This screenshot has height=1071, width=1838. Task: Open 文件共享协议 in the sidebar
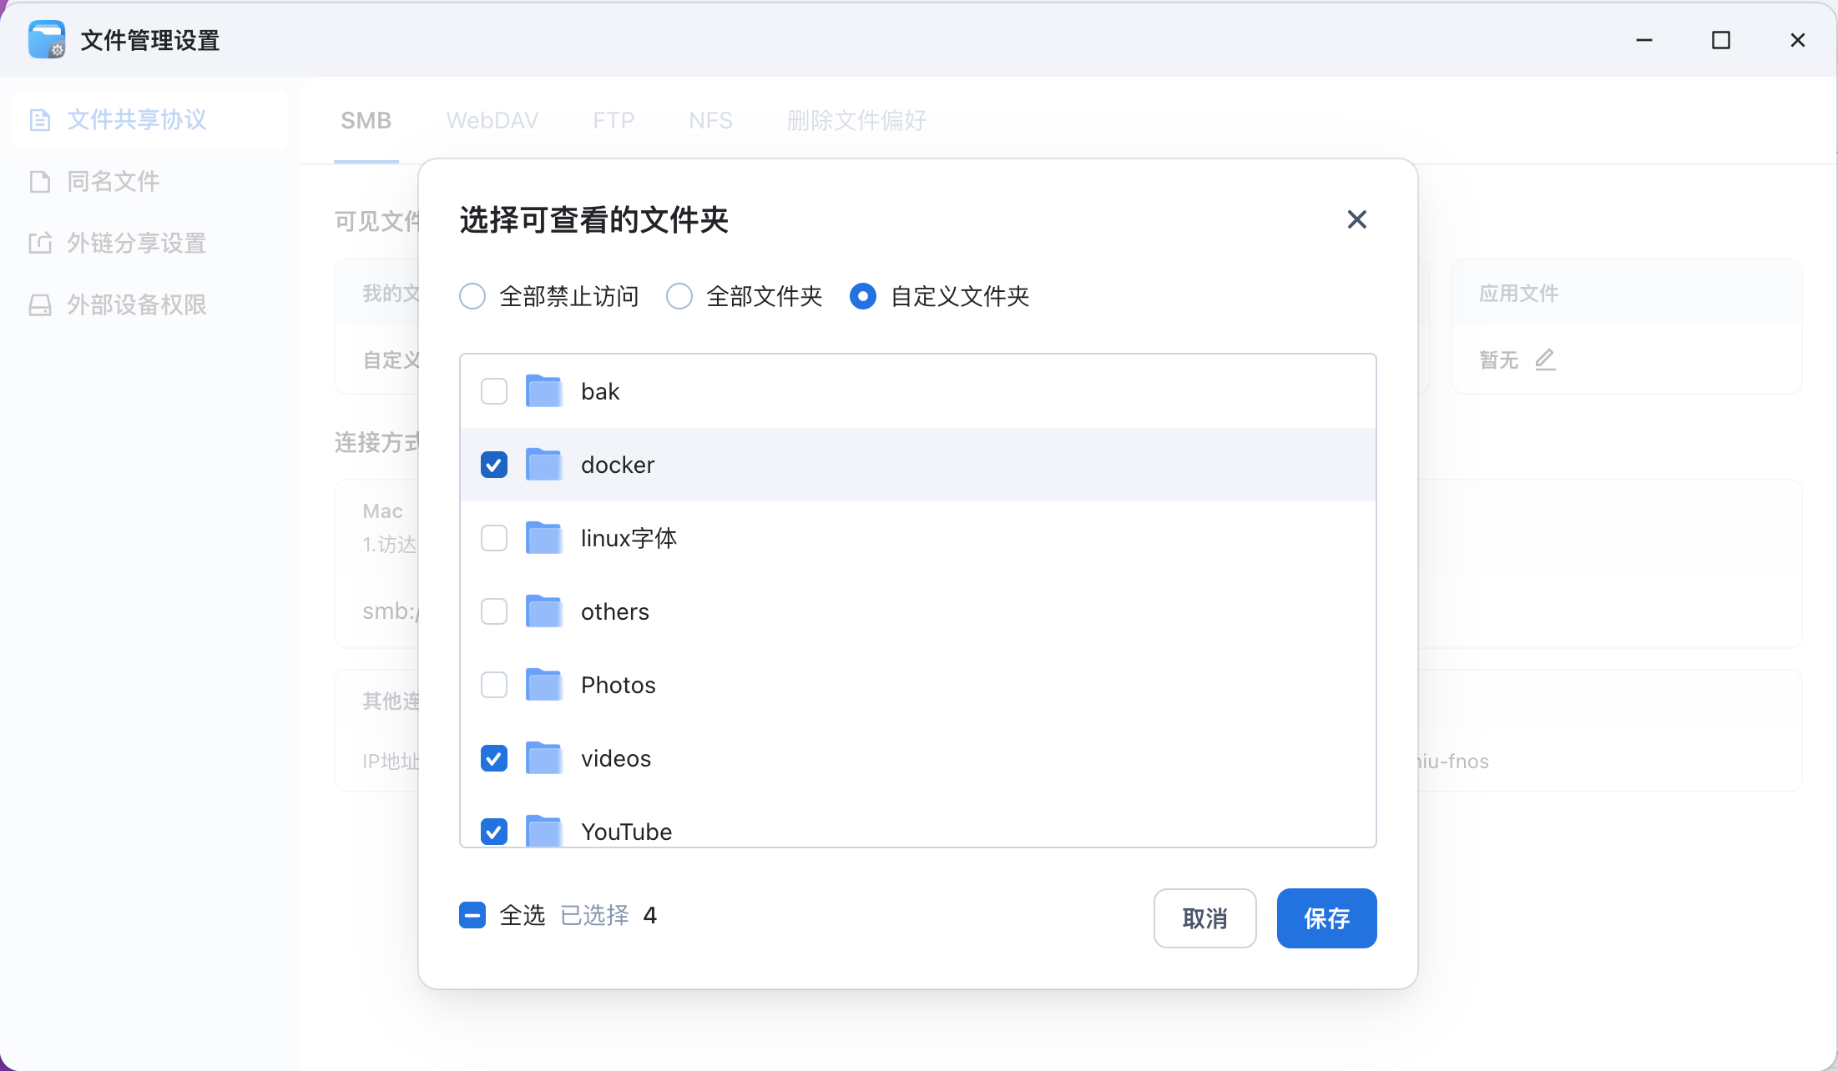(150, 120)
